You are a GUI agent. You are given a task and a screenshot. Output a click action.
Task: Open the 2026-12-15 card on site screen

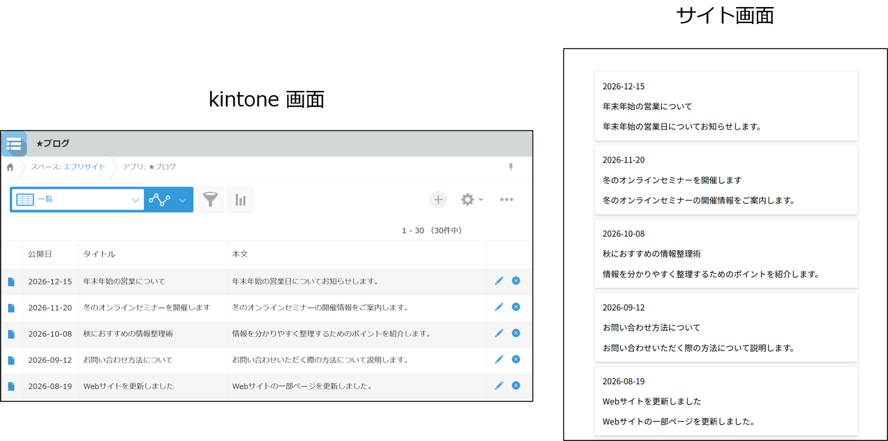click(726, 106)
